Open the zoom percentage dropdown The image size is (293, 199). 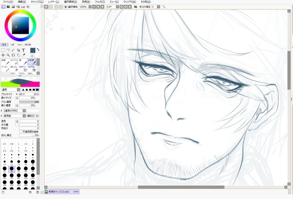tap(90, 7)
